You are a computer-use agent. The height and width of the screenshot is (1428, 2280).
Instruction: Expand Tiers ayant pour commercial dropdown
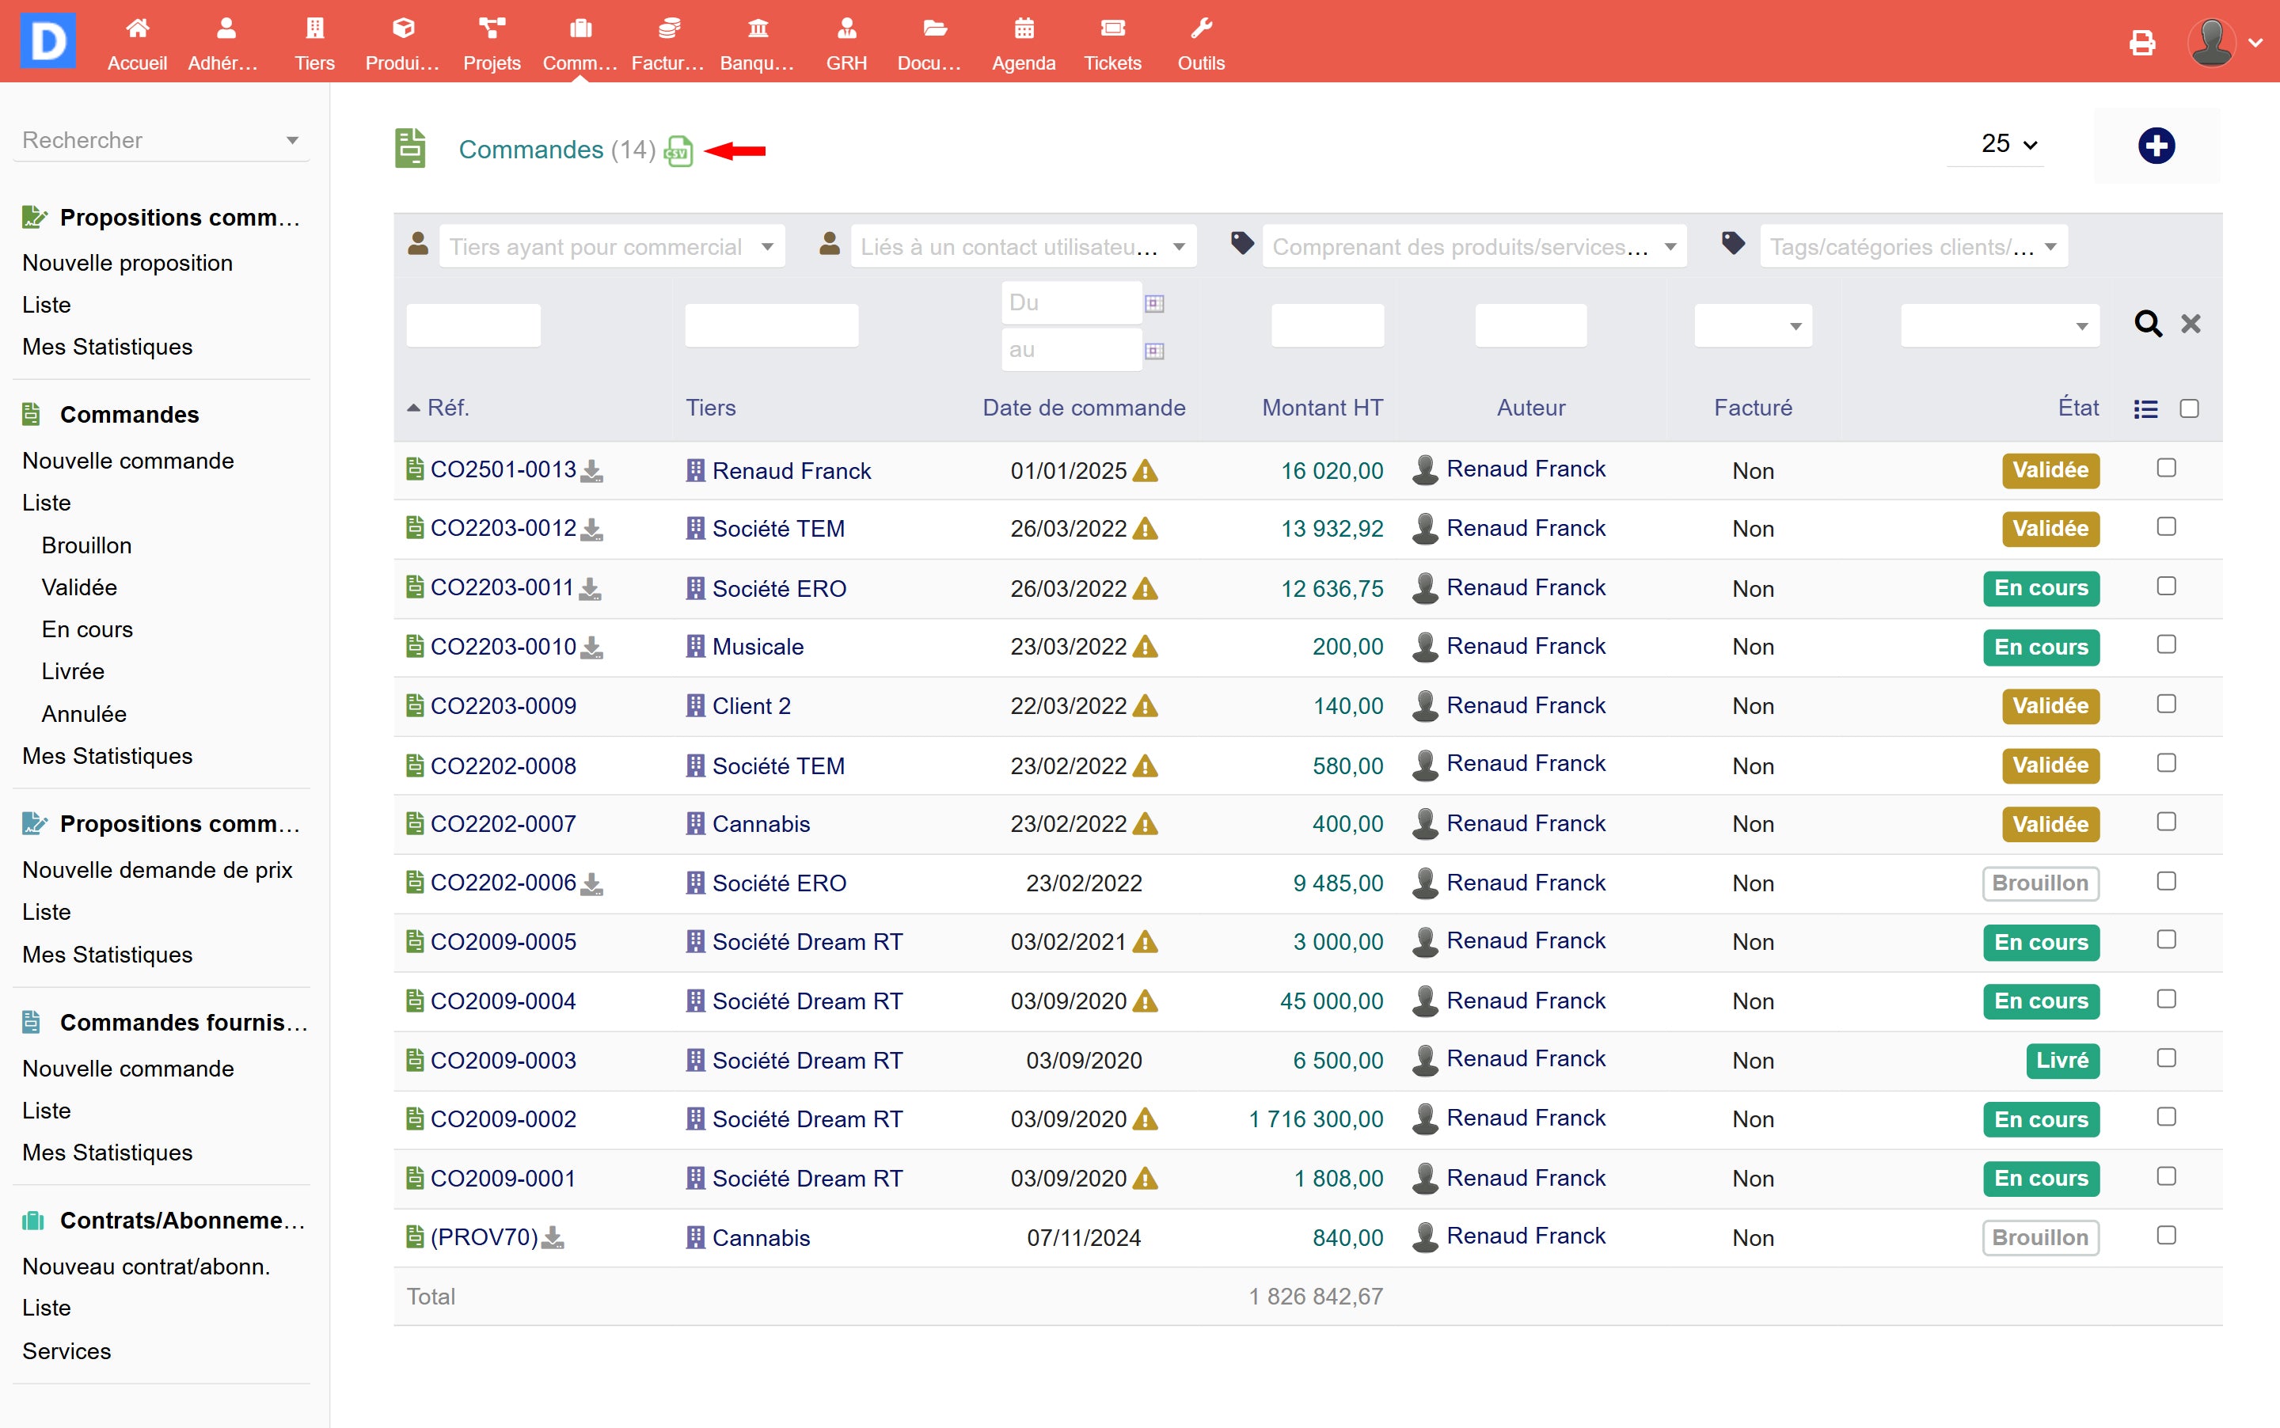click(611, 246)
